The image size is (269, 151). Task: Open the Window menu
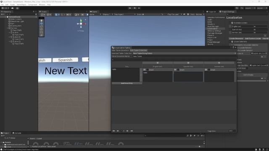42,5
